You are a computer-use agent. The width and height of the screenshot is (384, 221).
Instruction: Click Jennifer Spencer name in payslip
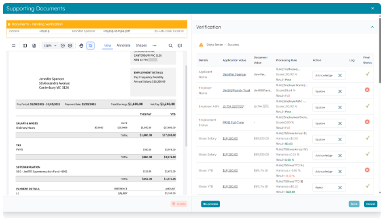tap(51, 79)
